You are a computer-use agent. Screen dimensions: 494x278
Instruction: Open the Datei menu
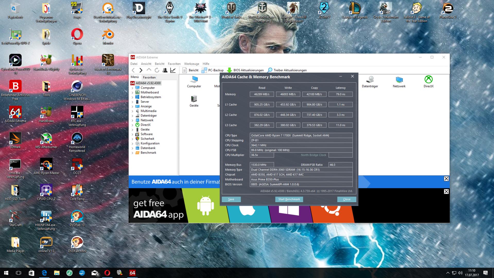pos(134,64)
